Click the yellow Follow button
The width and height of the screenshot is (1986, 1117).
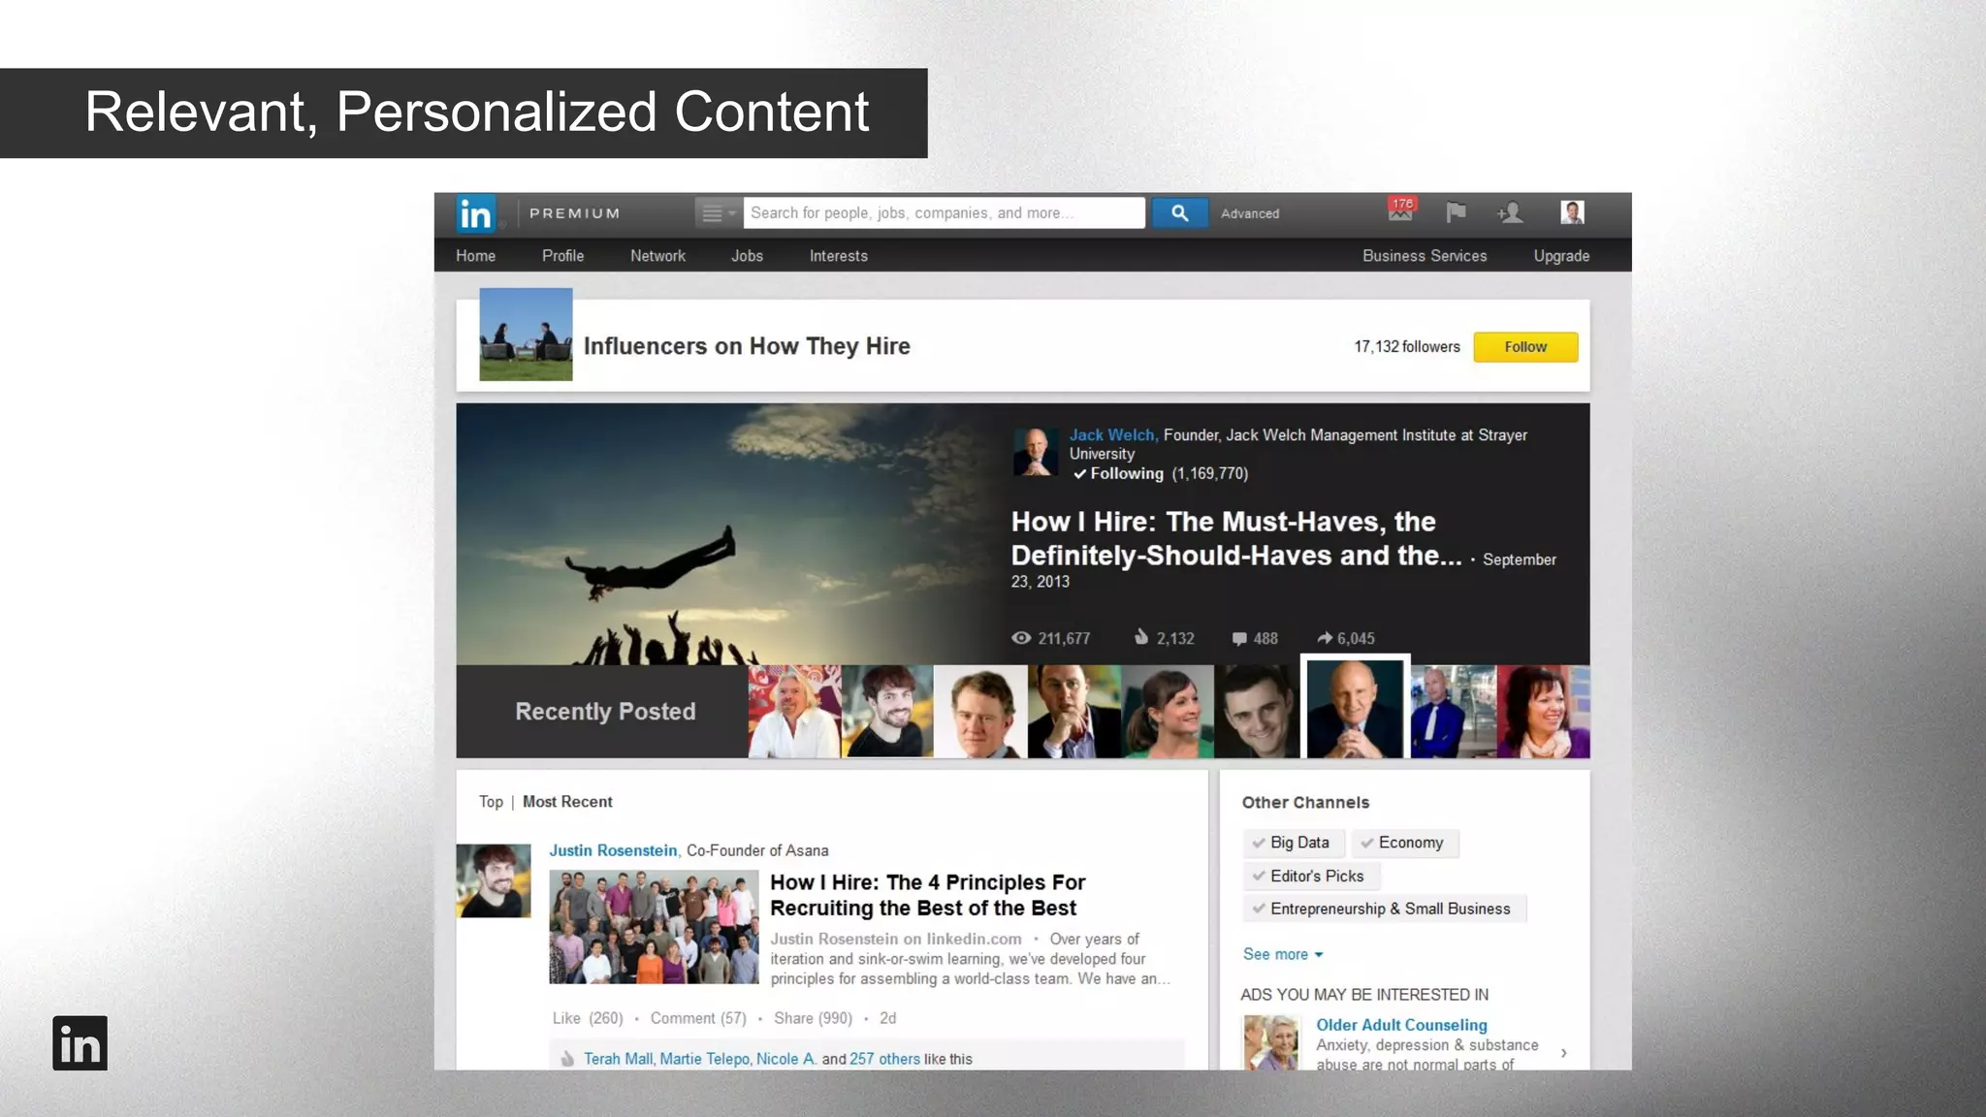point(1525,347)
